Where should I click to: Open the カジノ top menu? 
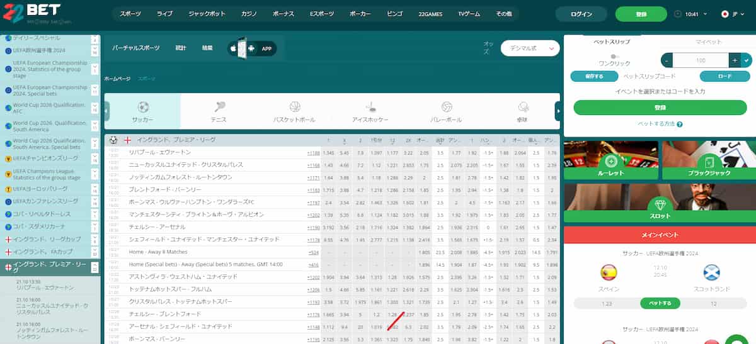pyautogui.click(x=249, y=14)
